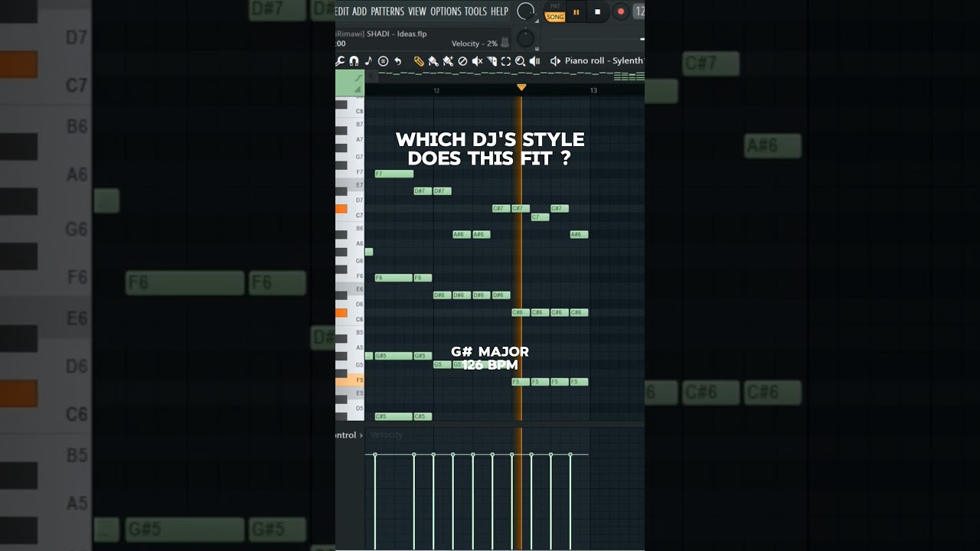Click the master volume knob
This screenshot has height=551, width=980.
pyautogui.click(x=525, y=11)
